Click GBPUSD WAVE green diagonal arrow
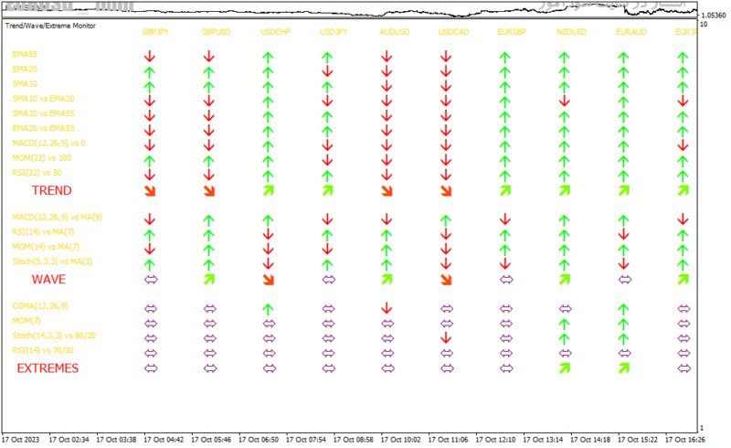The image size is (731, 448). tap(209, 280)
